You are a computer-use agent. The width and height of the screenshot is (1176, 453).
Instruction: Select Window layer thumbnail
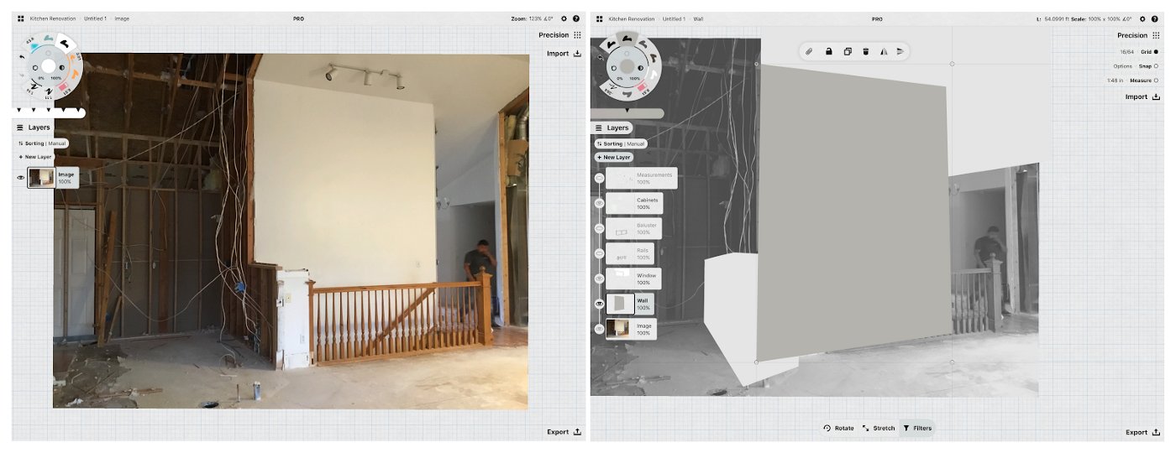(621, 279)
